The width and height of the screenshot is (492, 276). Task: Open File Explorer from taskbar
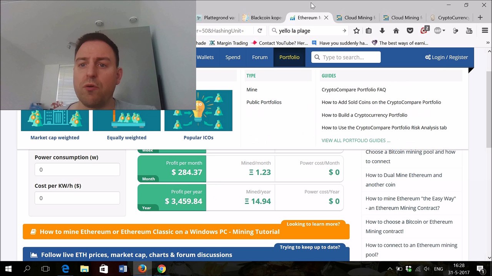coord(85,269)
